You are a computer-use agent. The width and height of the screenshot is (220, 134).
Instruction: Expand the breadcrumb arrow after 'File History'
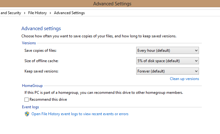(x=50, y=13)
